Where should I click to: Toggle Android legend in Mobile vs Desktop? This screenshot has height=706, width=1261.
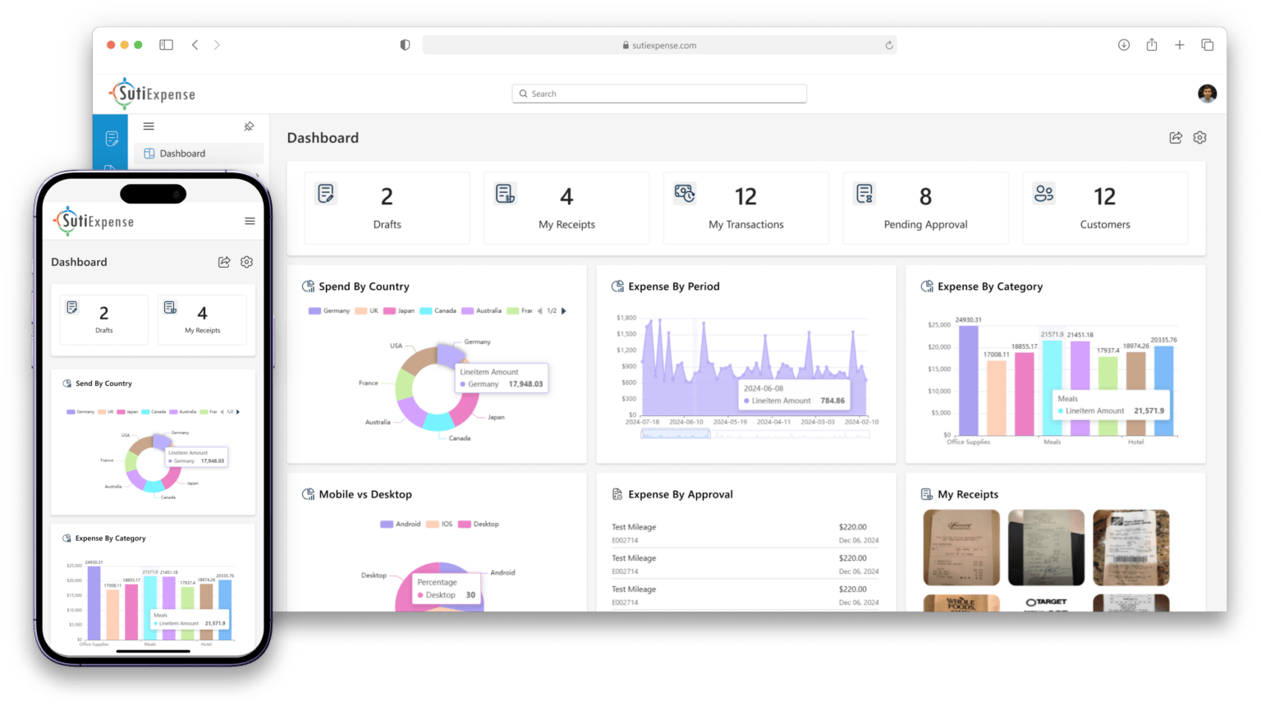click(x=401, y=524)
